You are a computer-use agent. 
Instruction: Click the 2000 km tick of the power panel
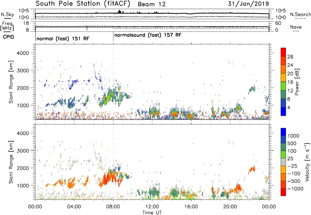(23, 88)
